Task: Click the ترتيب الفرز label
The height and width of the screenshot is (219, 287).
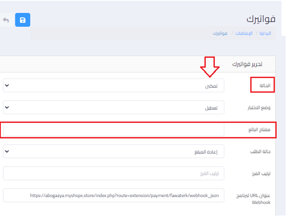Action: pos(260,174)
